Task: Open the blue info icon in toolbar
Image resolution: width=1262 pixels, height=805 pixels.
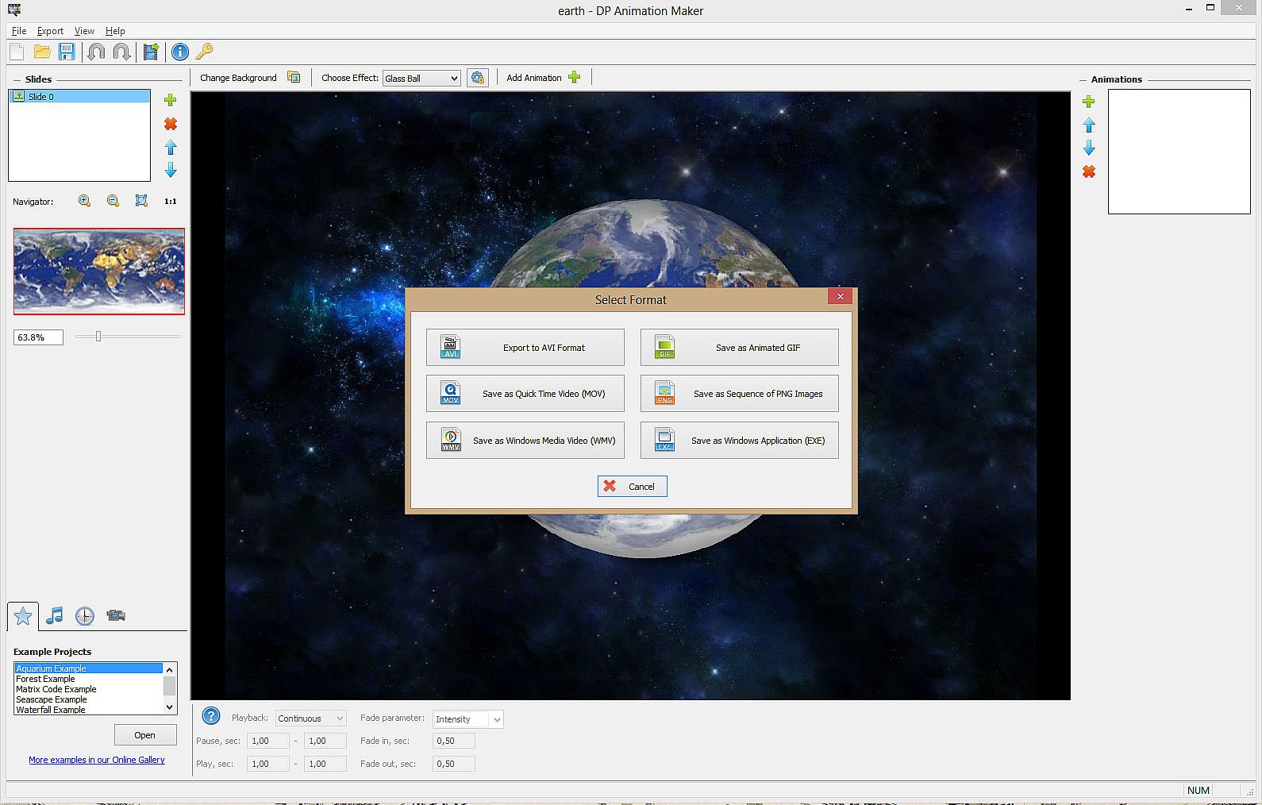Action: click(180, 52)
